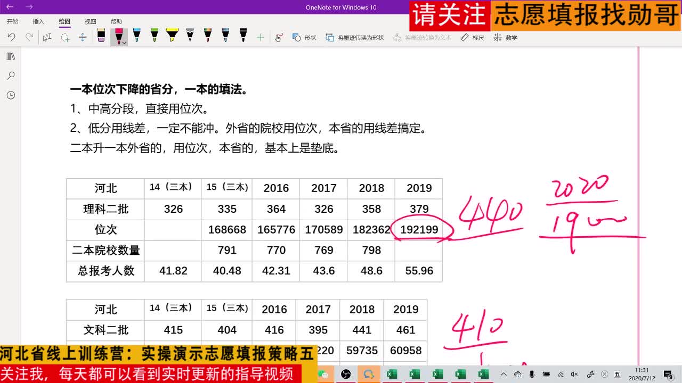Click the 理科二批 row header cell
The height and width of the screenshot is (383, 682).
pyautogui.click(x=105, y=209)
